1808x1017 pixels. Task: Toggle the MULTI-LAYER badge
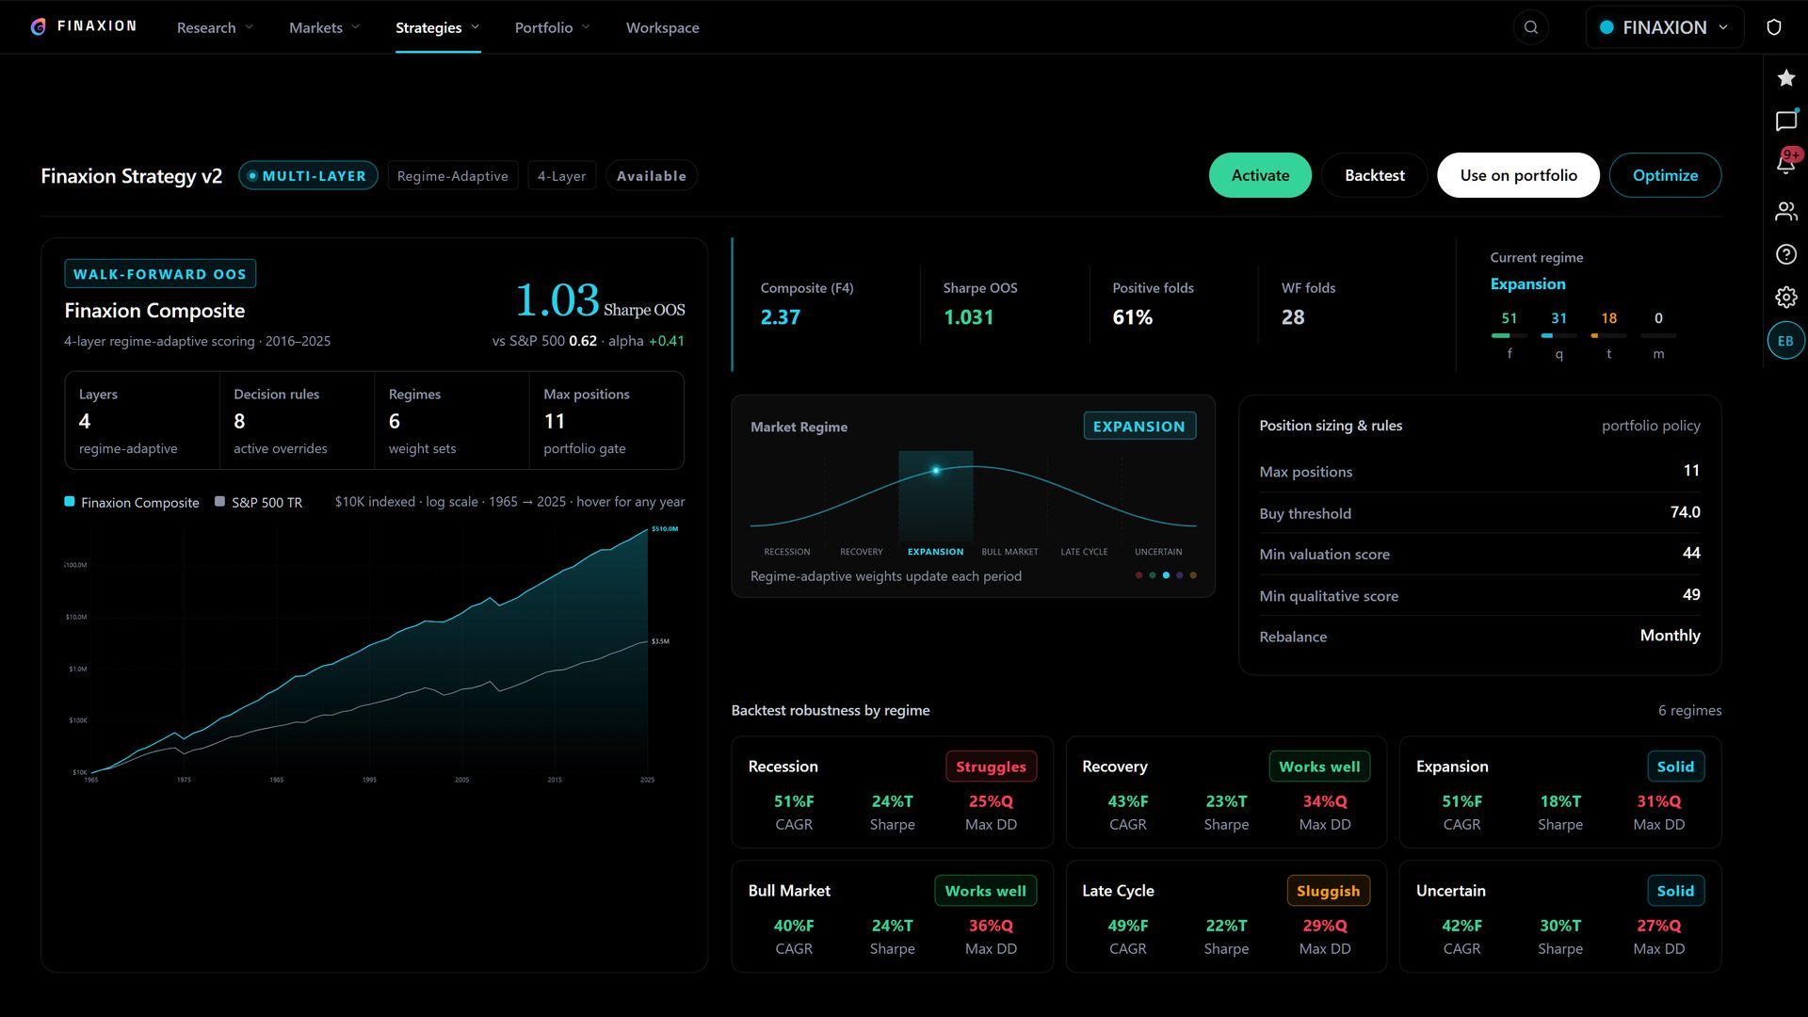[x=308, y=176]
